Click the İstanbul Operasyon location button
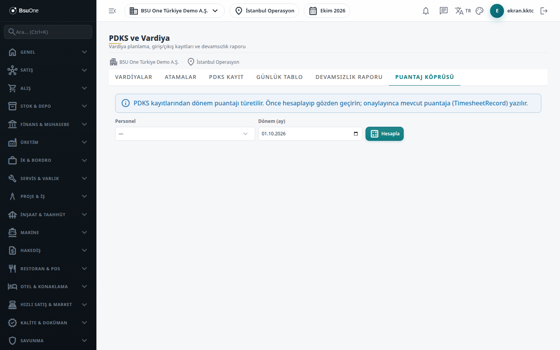 264,11
